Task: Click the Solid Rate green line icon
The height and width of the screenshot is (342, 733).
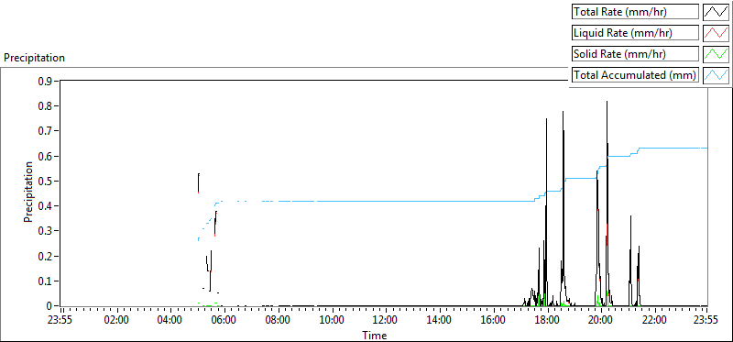Action: tap(717, 54)
